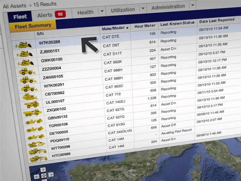
Task: Click the excavator icon for PDQ00110
Action: coord(37,144)
